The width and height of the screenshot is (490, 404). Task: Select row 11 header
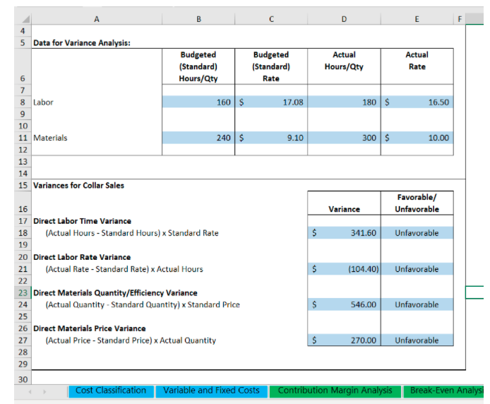23,138
